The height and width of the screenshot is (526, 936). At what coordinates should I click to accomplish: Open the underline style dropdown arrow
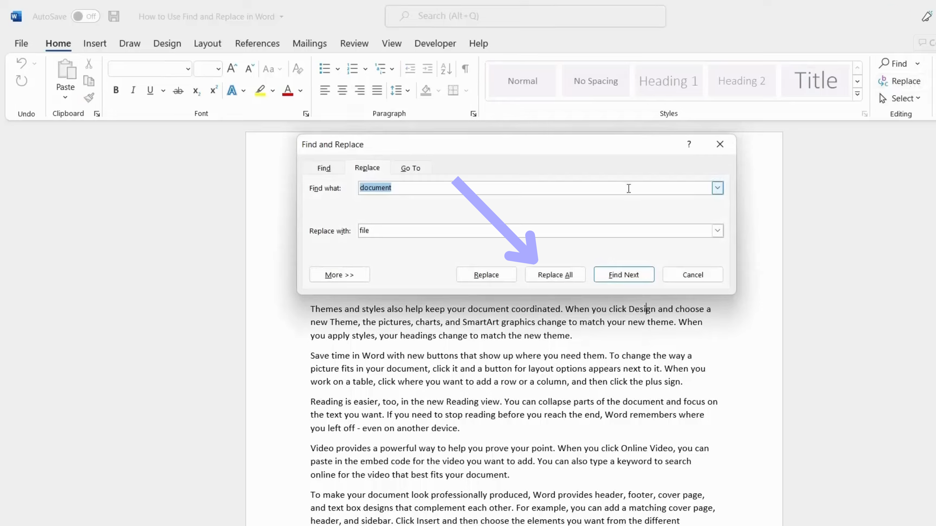(163, 90)
